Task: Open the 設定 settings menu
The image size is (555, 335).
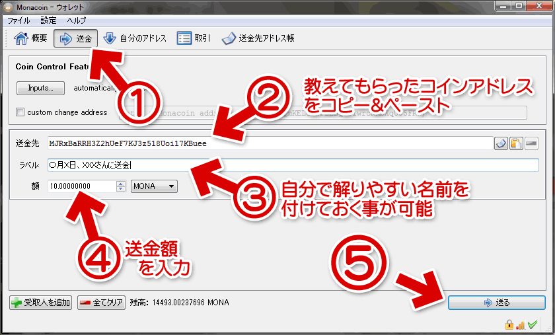Action: (x=48, y=20)
